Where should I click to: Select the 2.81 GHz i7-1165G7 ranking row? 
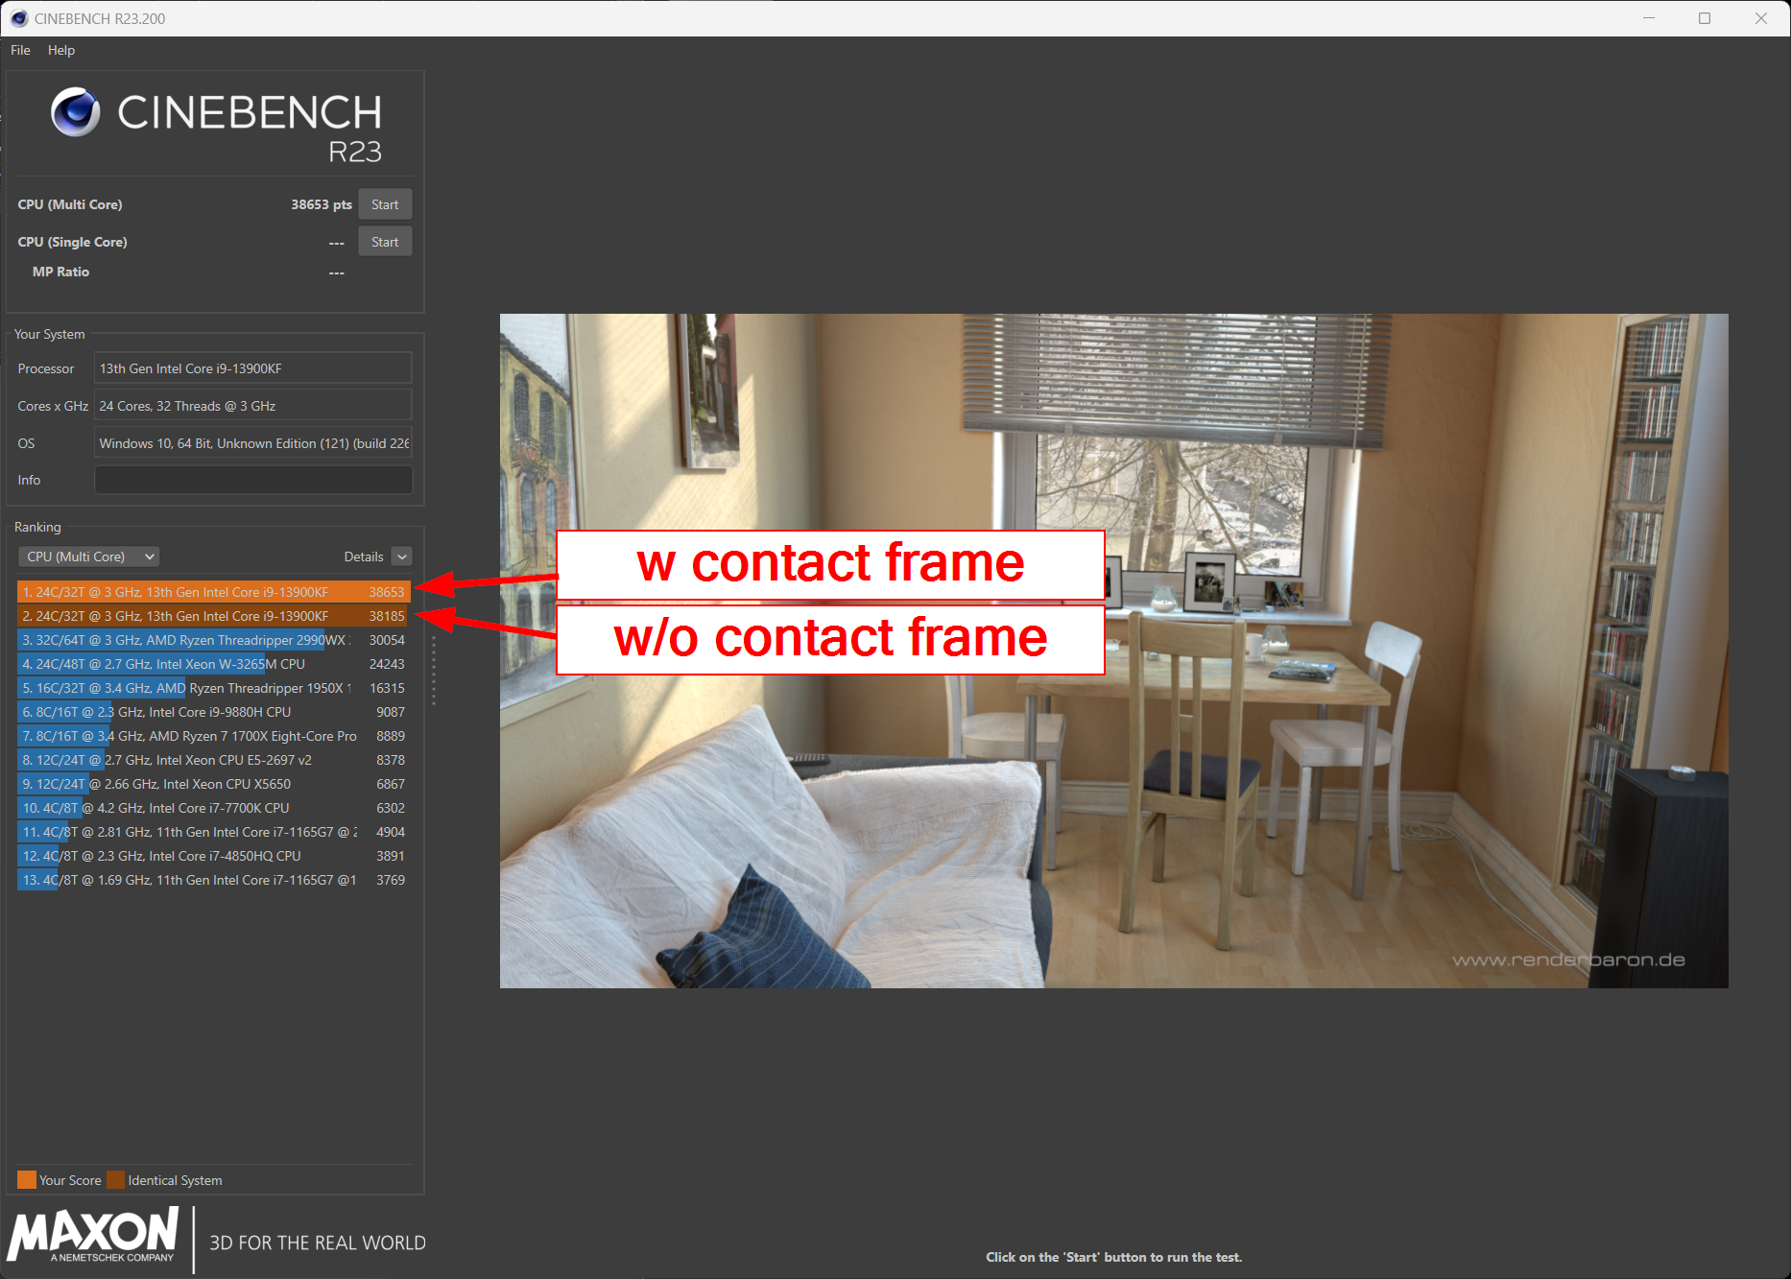213,832
